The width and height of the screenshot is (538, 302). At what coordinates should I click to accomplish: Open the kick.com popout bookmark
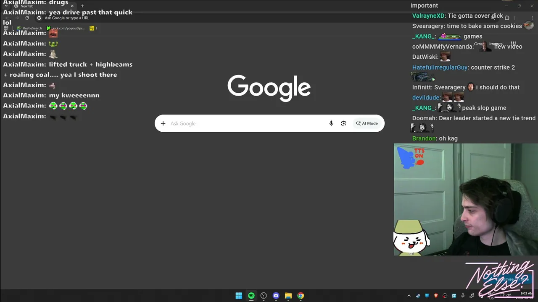tap(66, 28)
